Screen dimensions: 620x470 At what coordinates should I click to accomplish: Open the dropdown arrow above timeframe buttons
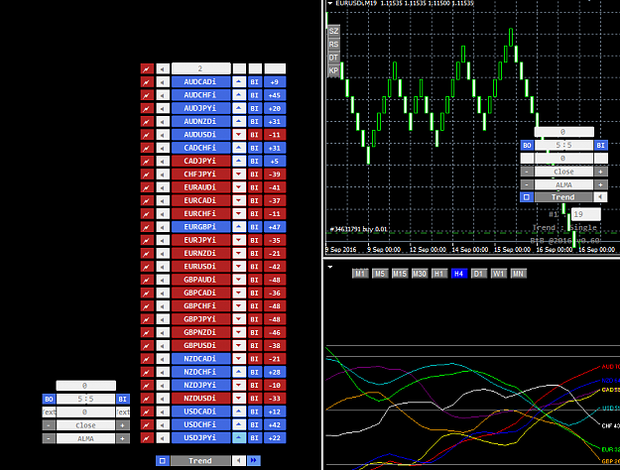point(330,267)
